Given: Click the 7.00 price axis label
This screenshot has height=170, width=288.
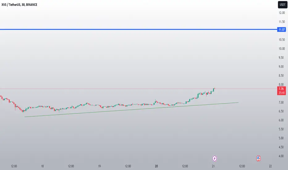Looking at the screenshot, I should click(x=281, y=102).
